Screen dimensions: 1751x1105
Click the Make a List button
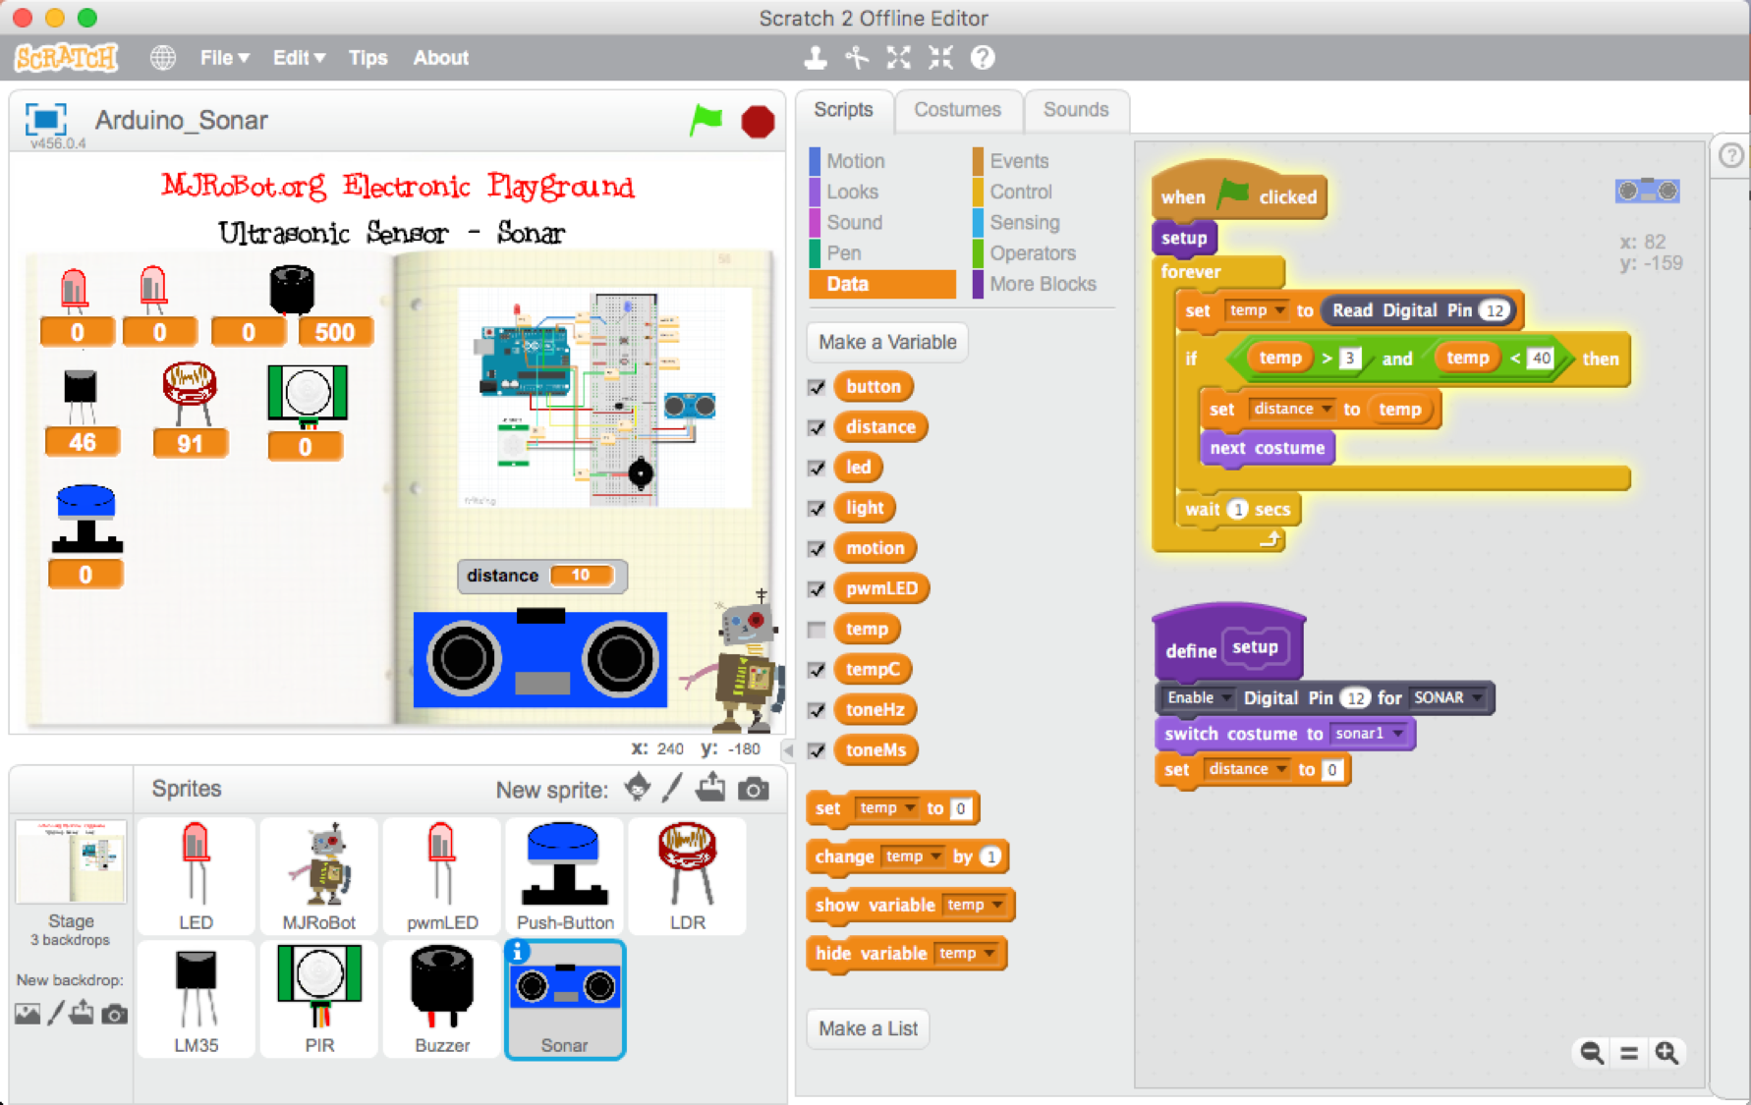[x=868, y=1028]
